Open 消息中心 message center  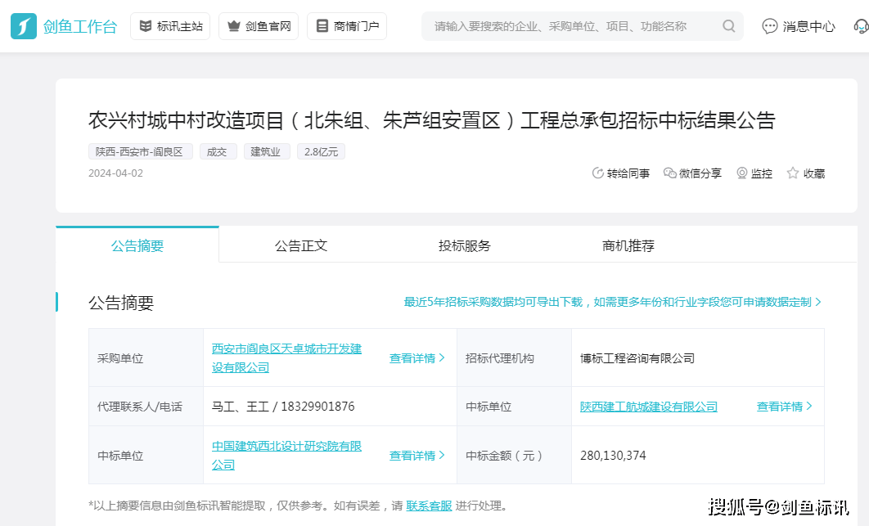[x=799, y=26]
